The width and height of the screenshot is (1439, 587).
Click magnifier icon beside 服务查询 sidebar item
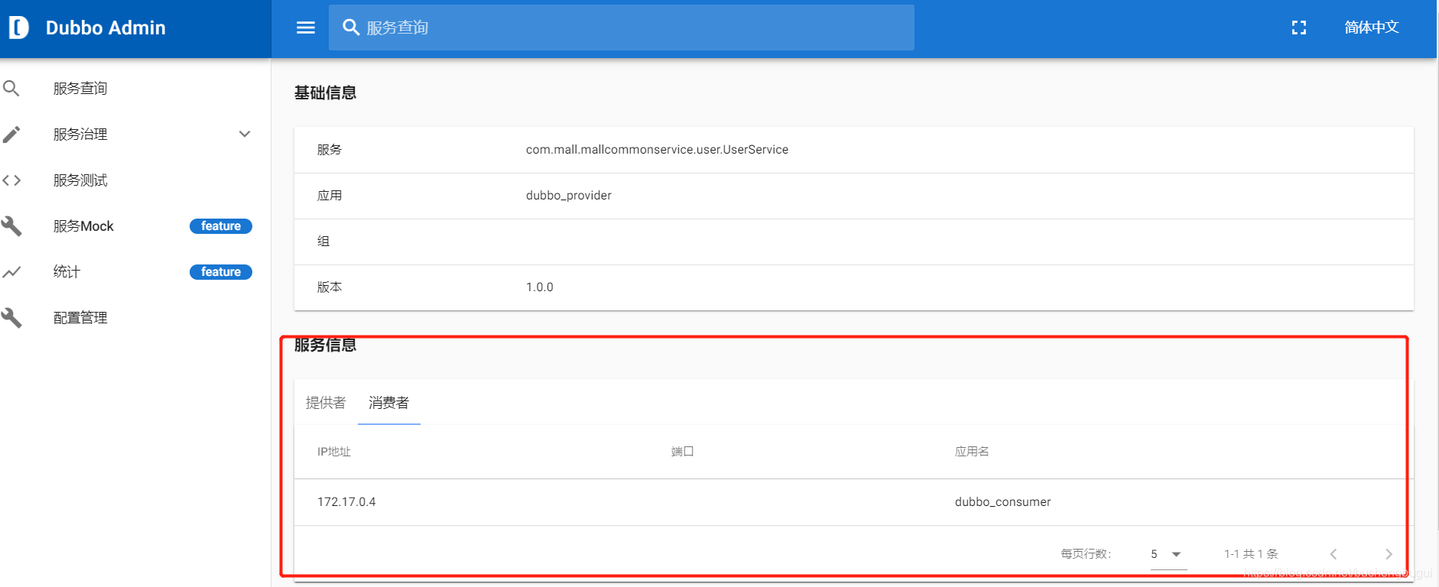(x=11, y=89)
